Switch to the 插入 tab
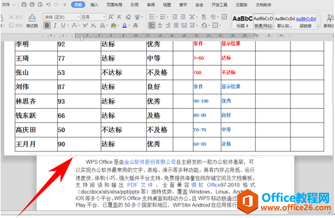 tap(94, 5)
